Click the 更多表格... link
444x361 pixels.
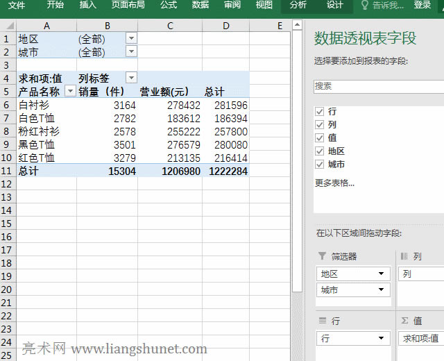(334, 183)
